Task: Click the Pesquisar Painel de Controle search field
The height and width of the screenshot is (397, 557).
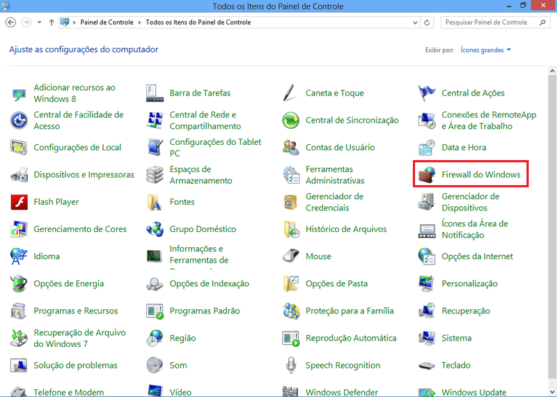Action: coord(491,22)
